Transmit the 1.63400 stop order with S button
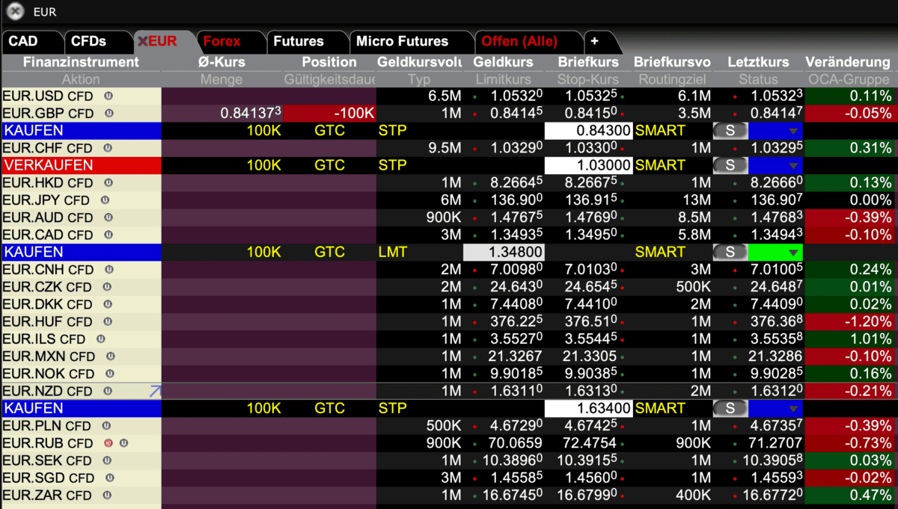Viewport: 898px width, 509px height. (729, 409)
